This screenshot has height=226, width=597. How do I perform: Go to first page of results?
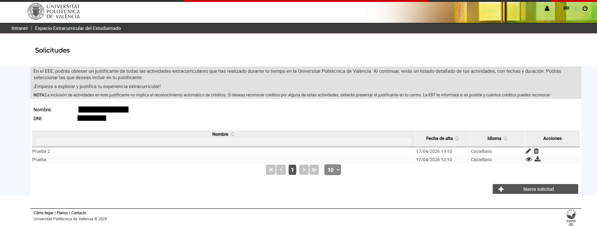coord(271,170)
